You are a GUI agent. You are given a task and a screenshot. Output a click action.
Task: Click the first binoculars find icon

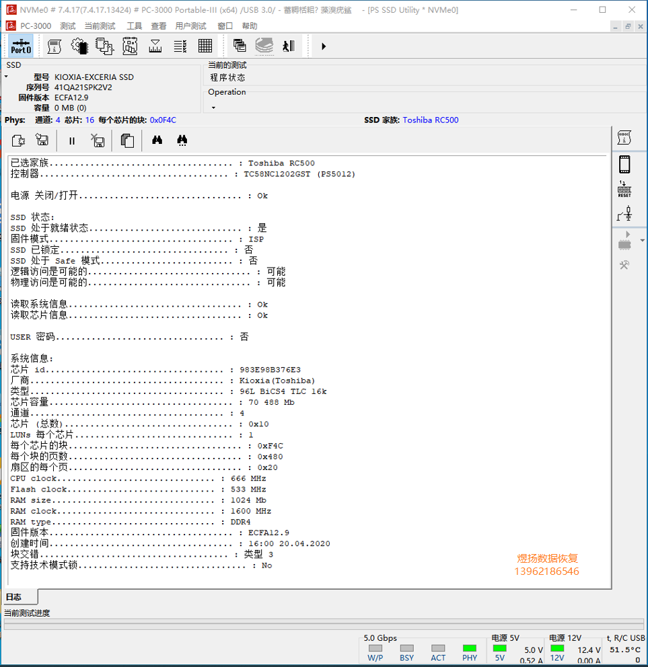tap(157, 140)
